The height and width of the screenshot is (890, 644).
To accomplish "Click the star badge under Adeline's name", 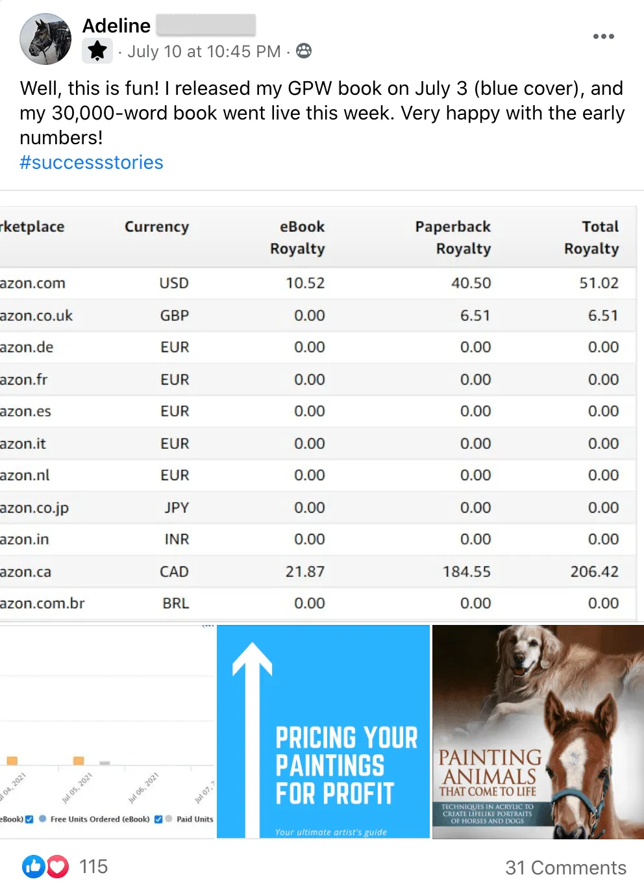I will [97, 51].
